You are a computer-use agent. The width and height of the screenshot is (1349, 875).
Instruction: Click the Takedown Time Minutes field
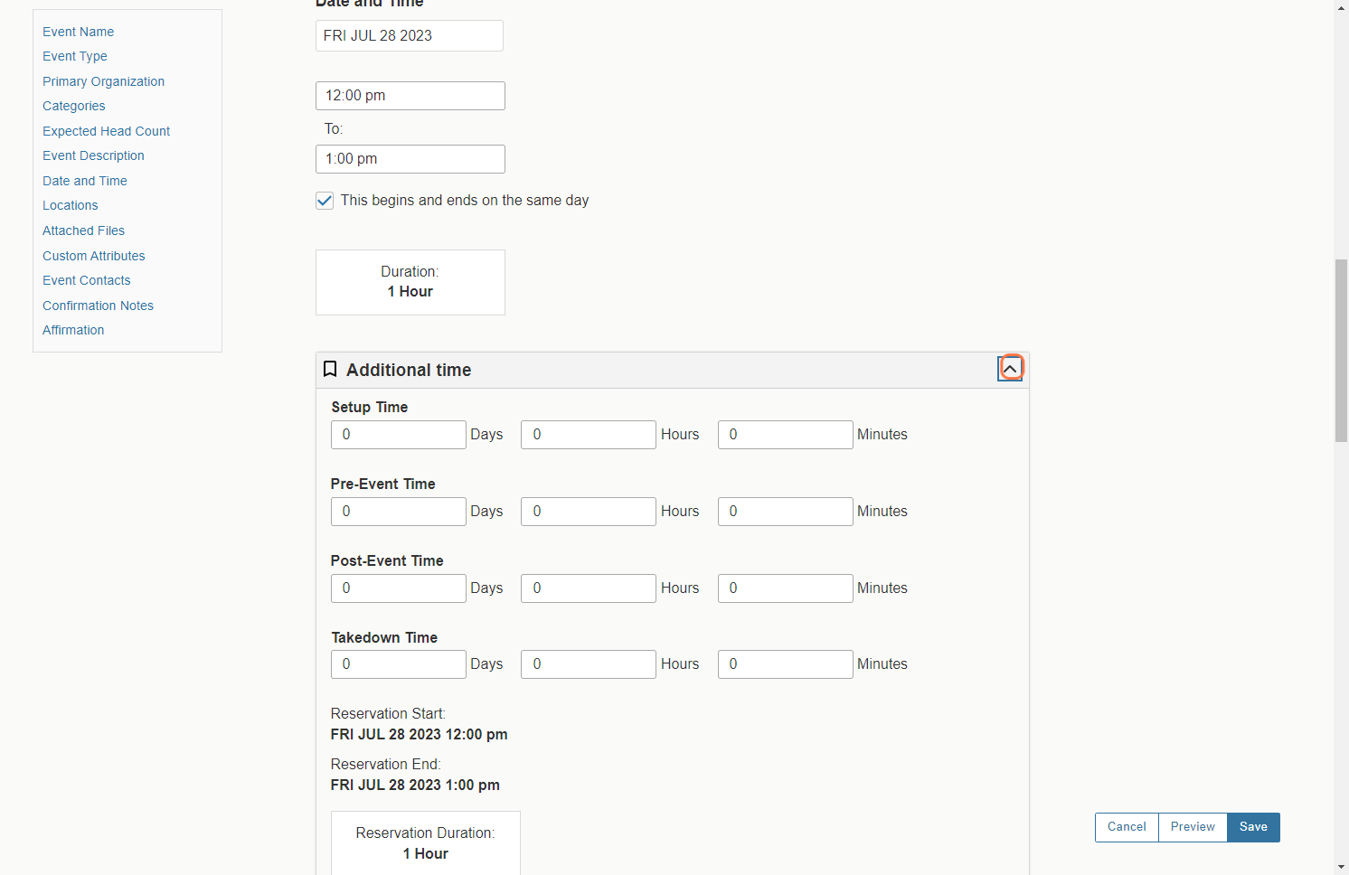click(786, 664)
